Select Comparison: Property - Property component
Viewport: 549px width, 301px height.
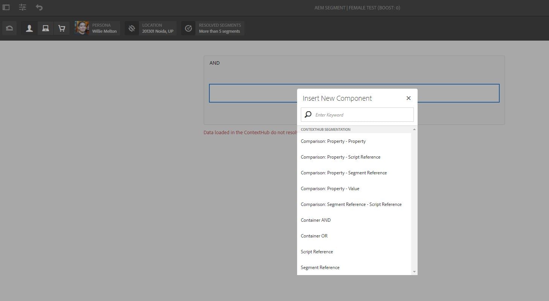coord(333,141)
